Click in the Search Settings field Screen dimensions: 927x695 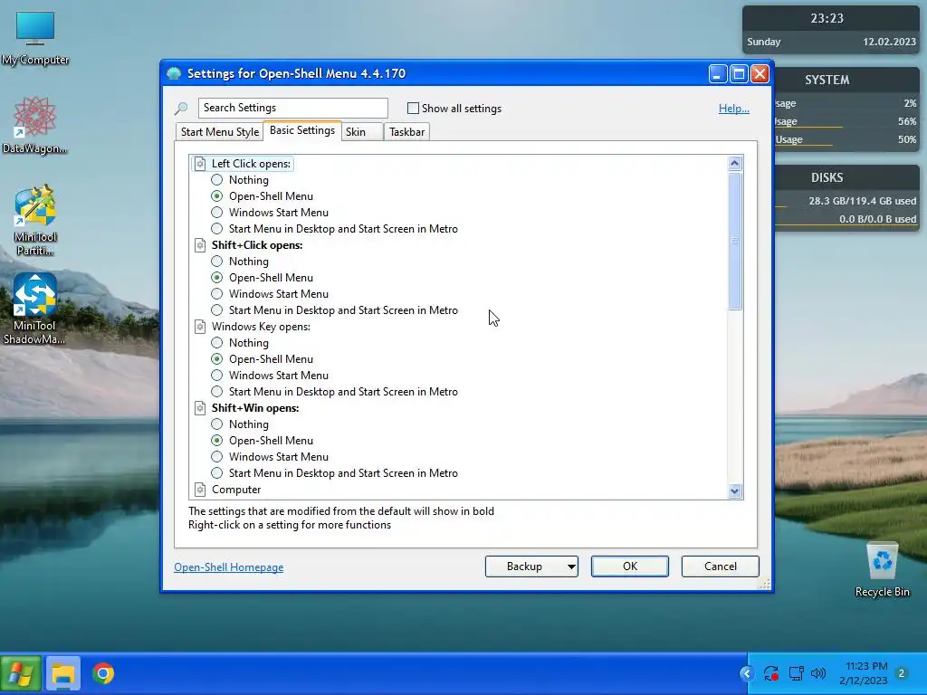[x=293, y=108]
